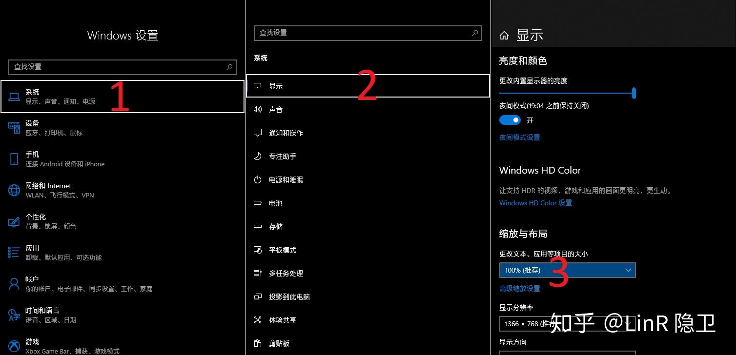Open 夜间模式设置 link
The height and width of the screenshot is (355, 736).
[519, 137]
